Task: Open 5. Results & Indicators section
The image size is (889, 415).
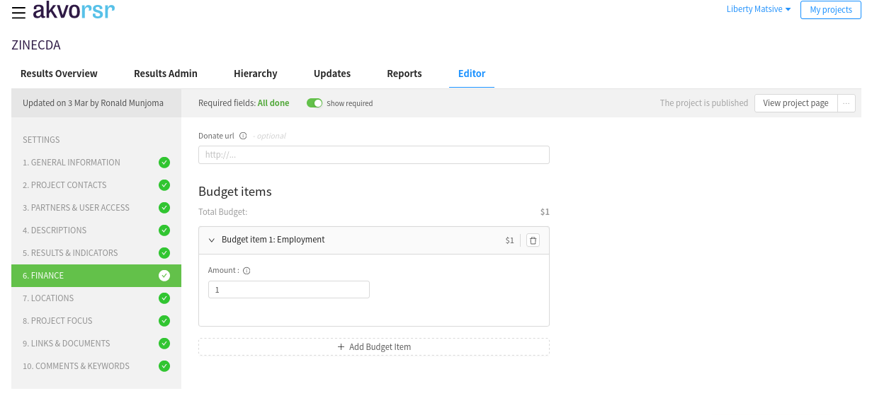Action: click(96, 253)
